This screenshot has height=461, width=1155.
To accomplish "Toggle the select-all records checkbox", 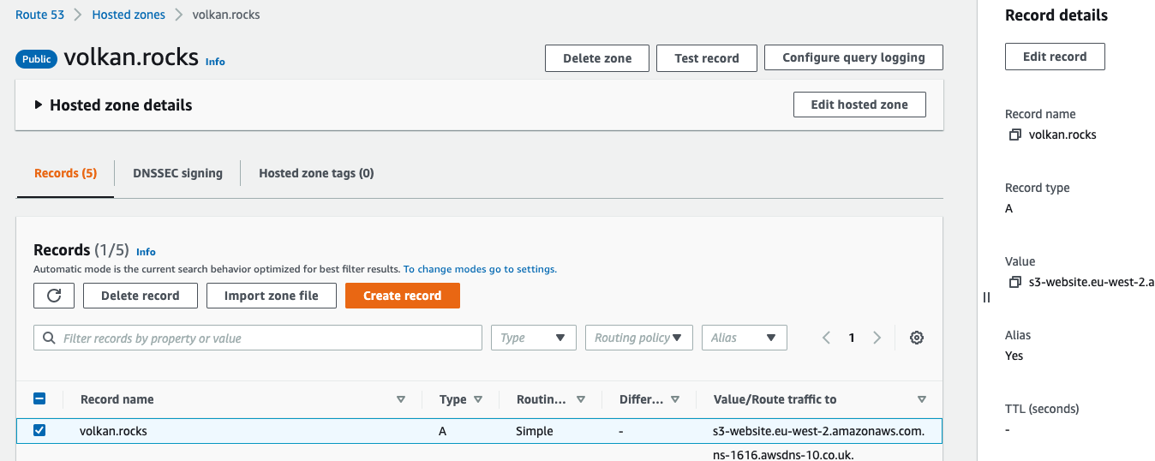I will click(x=39, y=398).
